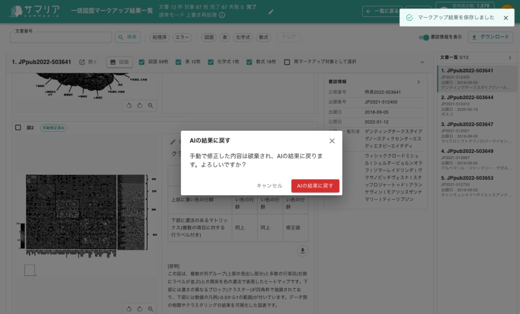
Task: Click the 修正値 table cell
Action: tap(295, 227)
